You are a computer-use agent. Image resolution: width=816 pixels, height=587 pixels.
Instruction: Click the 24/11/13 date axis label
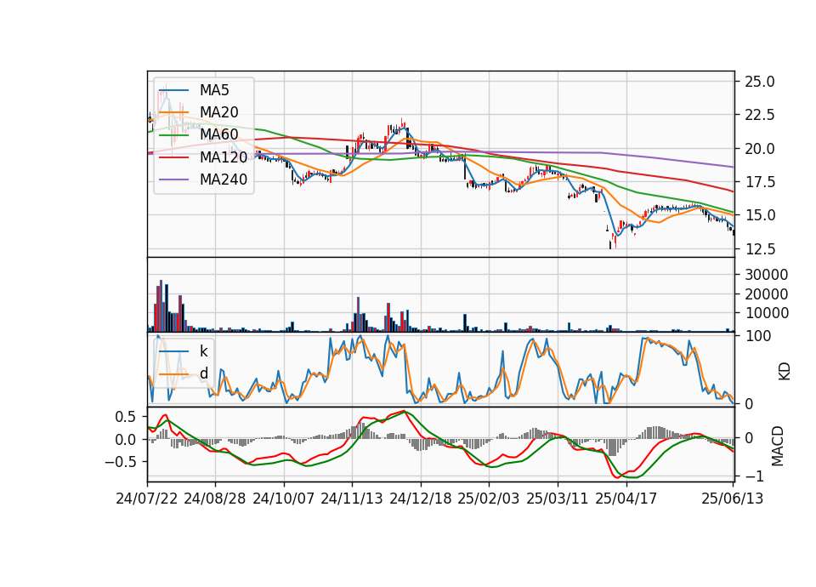click(352, 499)
